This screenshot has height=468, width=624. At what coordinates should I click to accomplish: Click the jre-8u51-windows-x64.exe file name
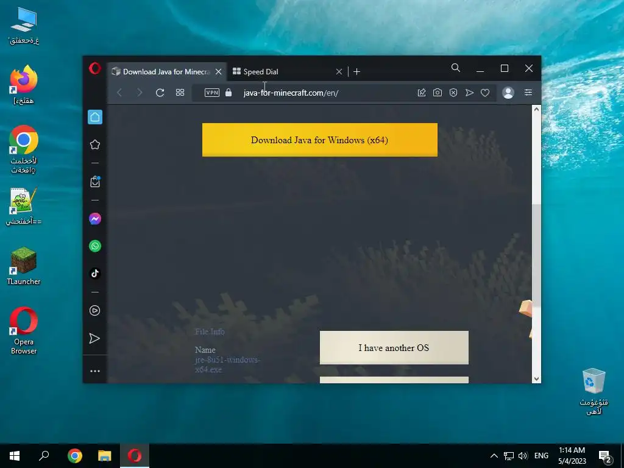click(x=227, y=364)
